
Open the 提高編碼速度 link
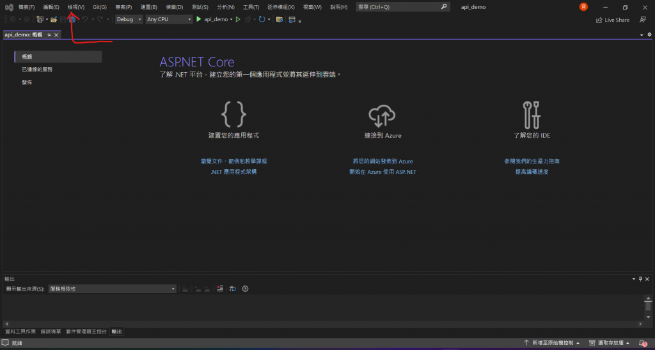coord(532,172)
